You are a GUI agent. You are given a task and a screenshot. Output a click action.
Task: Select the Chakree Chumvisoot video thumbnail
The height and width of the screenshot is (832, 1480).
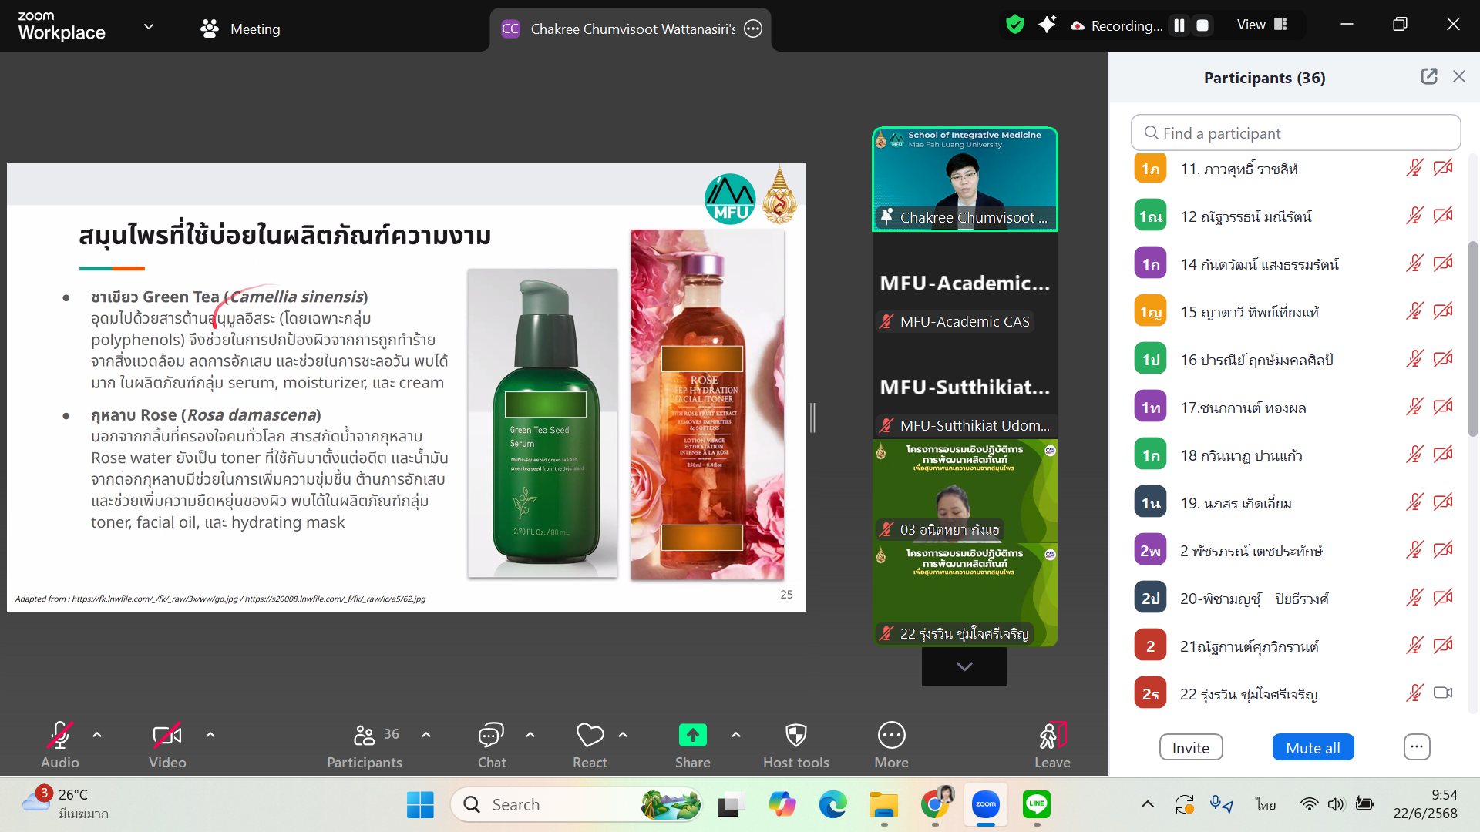(x=965, y=179)
